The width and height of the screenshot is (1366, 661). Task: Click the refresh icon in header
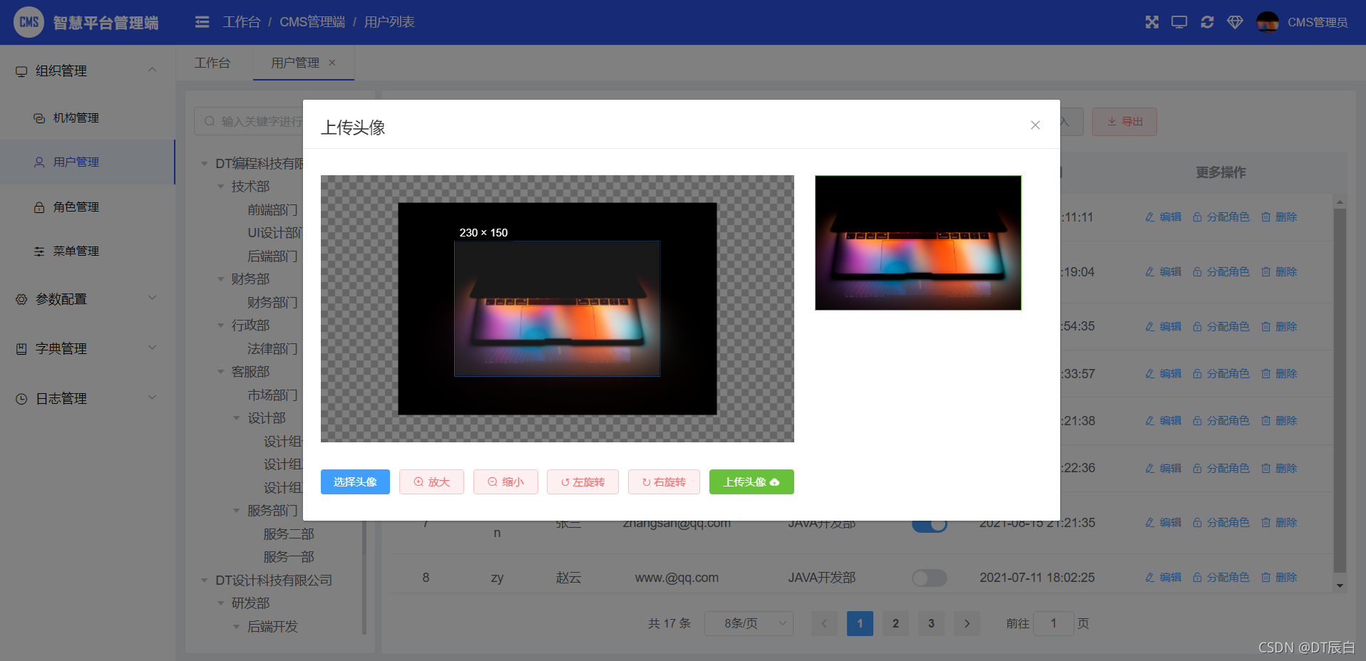[x=1207, y=22]
